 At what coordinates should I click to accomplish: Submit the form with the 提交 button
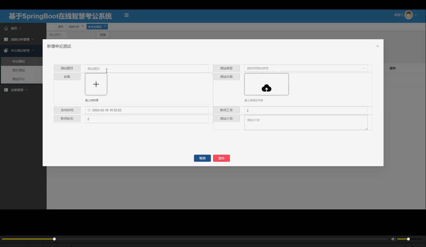pos(221,158)
